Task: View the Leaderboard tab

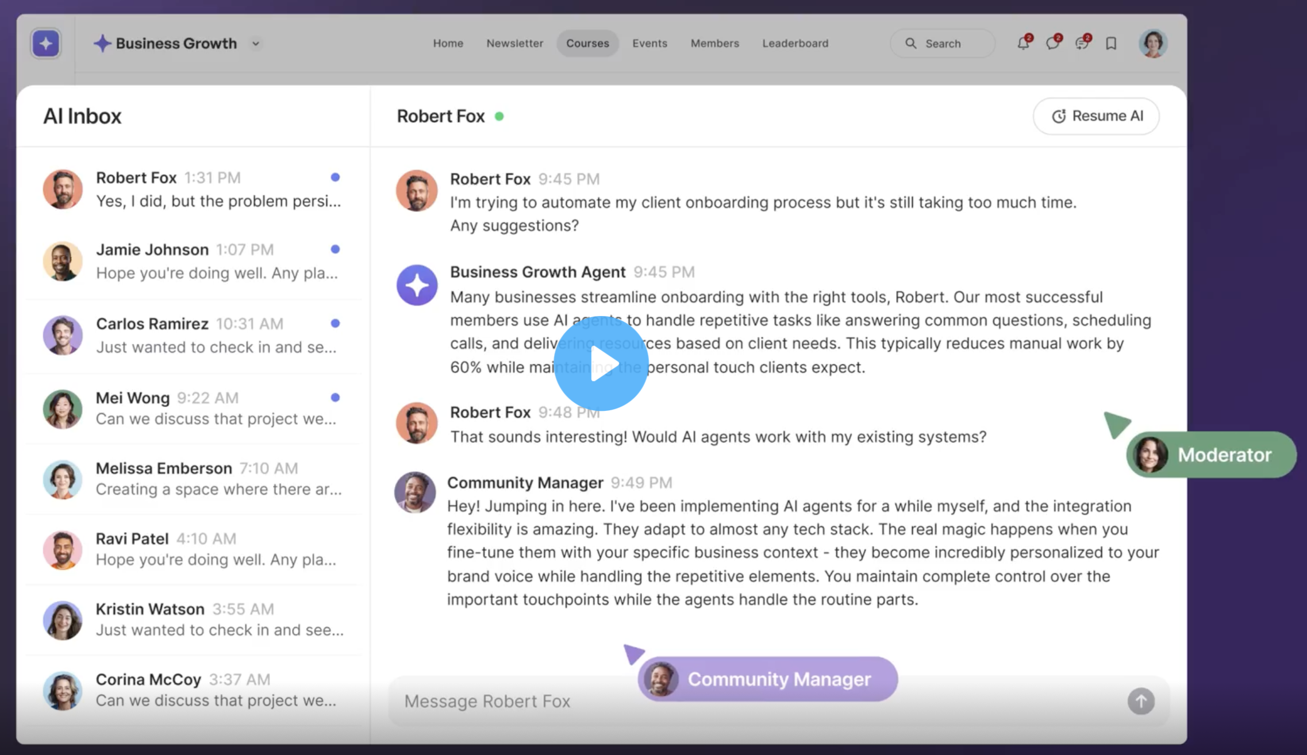Action: (795, 43)
